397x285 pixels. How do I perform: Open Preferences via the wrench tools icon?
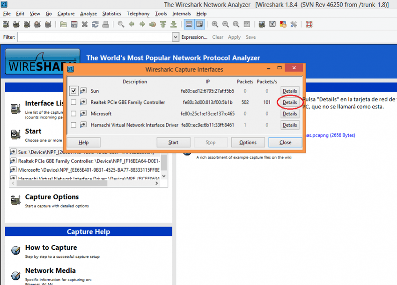[x=294, y=24]
